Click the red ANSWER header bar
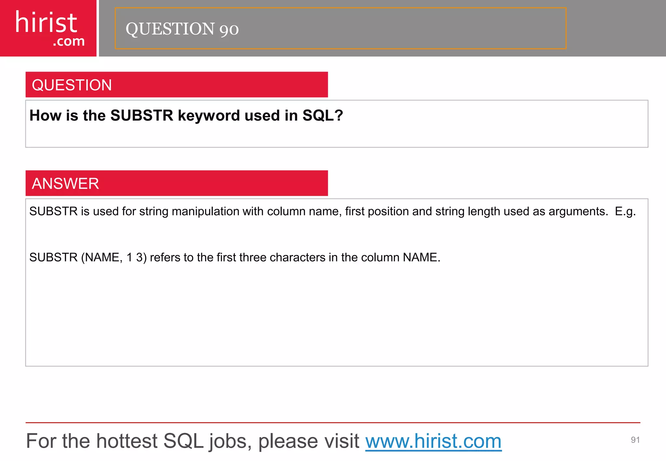666x461 pixels. 177,183
